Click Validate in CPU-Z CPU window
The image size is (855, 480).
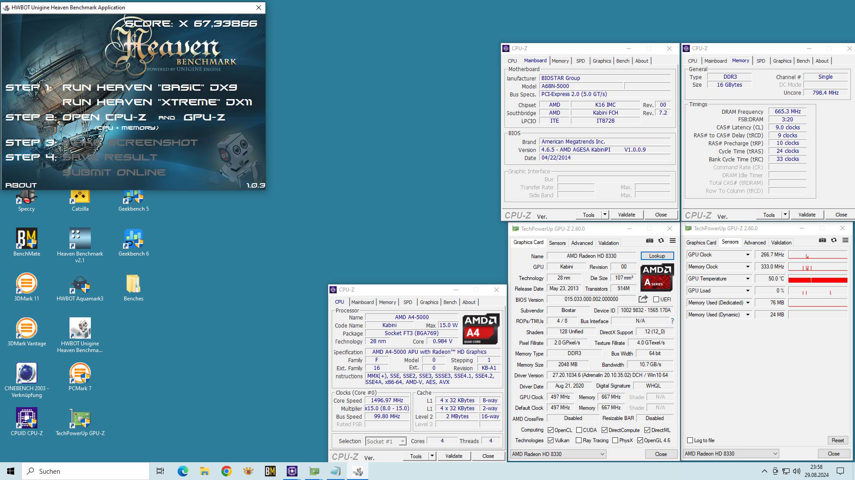coord(454,456)
